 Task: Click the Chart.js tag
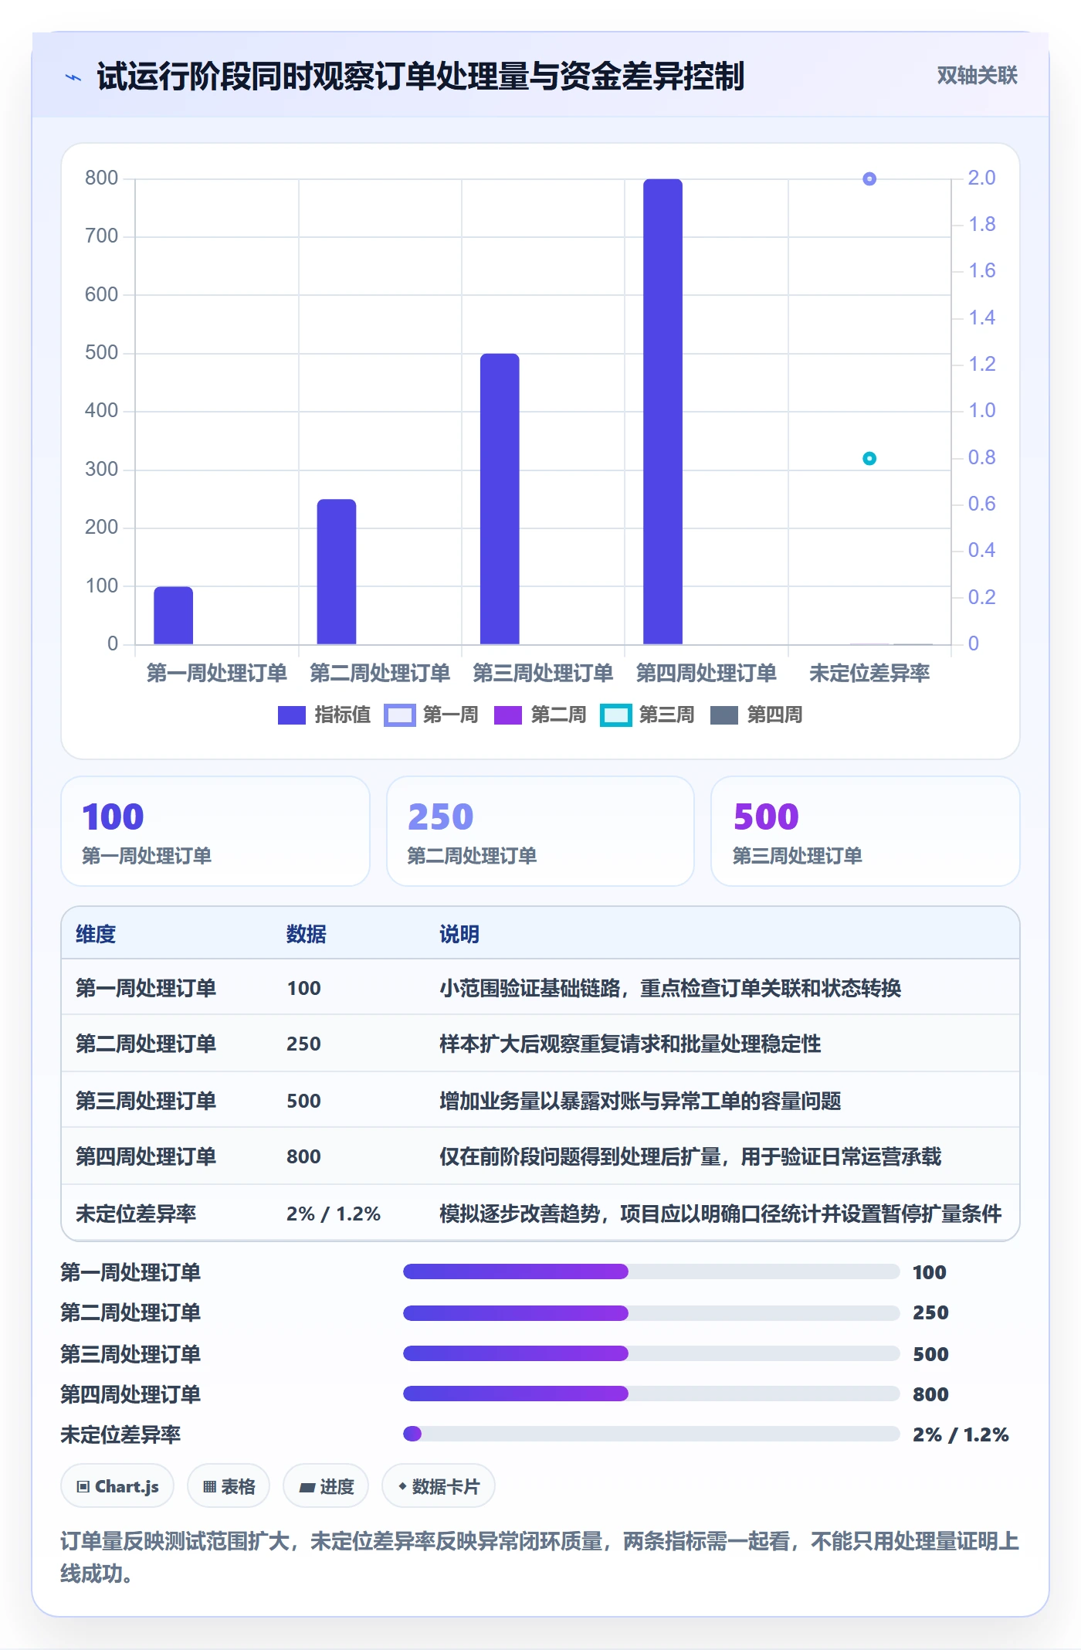tap(117, 1486)
